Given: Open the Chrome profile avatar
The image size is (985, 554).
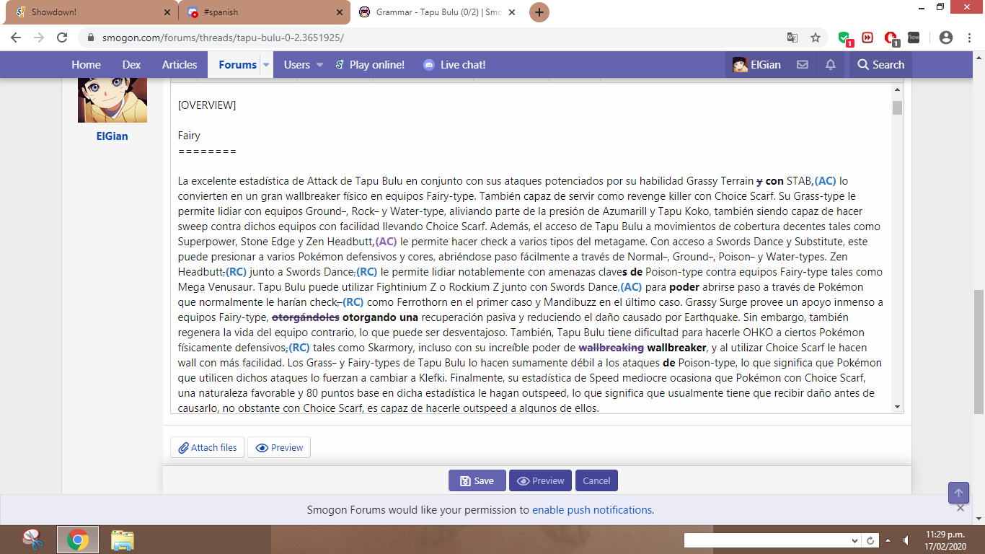Looking at the screenshot, I should 946,38.
